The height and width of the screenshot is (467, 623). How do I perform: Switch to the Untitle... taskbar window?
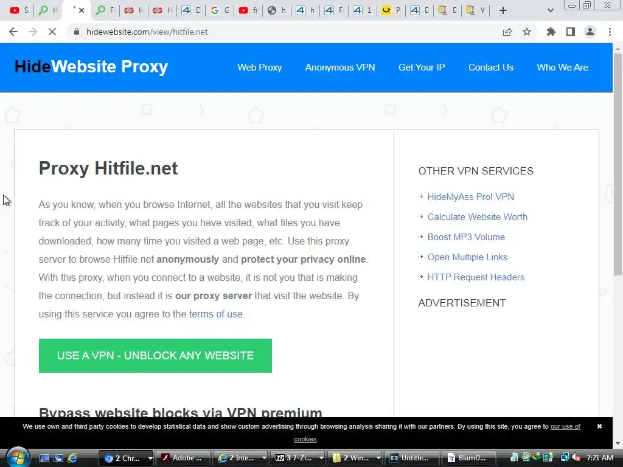coord(412,458)
